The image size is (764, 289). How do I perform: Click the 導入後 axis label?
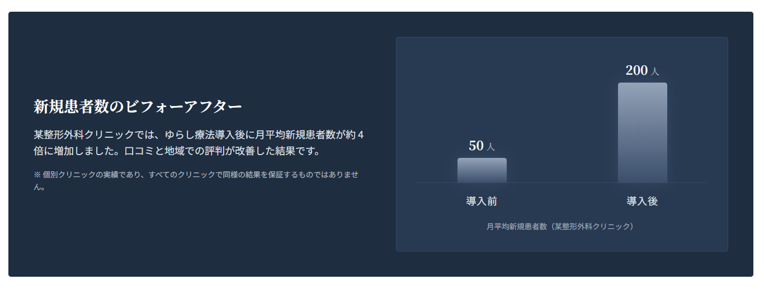pyautogui.click(x=642, y=201)
